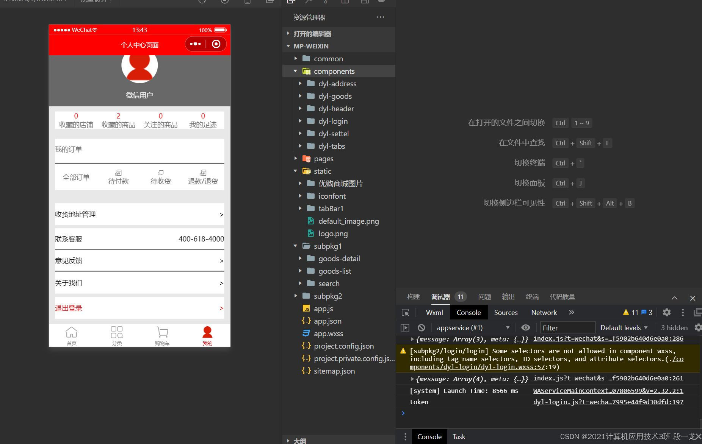The height and width of the screenshot is (444, 702).
Task: Expand the 优购商城图片 folder
Action: (x=339, y=184)
